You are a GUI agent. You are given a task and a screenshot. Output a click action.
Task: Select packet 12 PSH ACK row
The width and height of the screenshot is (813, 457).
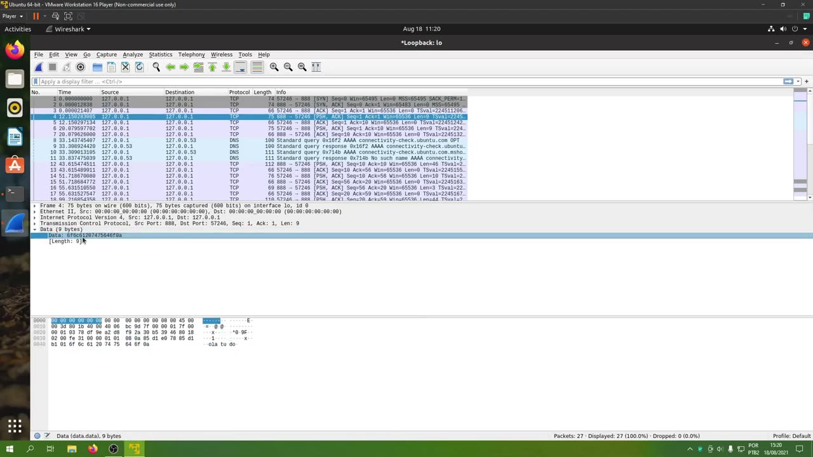249,164
